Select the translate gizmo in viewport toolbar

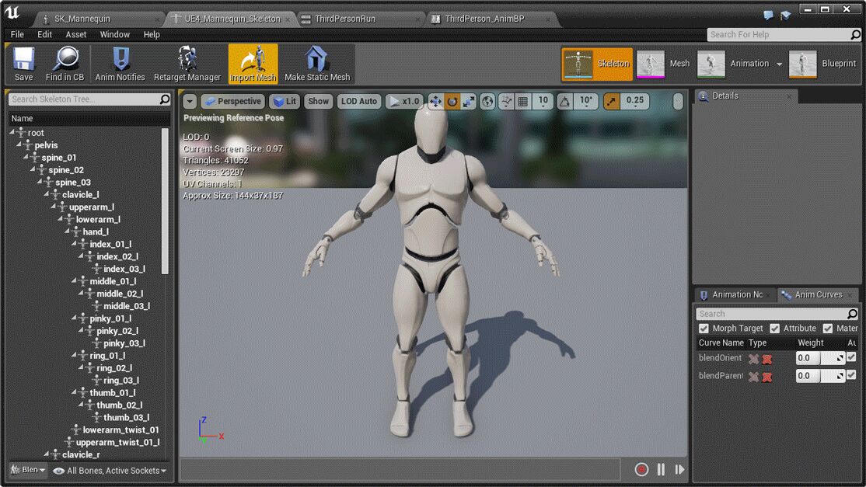[435, 101]
